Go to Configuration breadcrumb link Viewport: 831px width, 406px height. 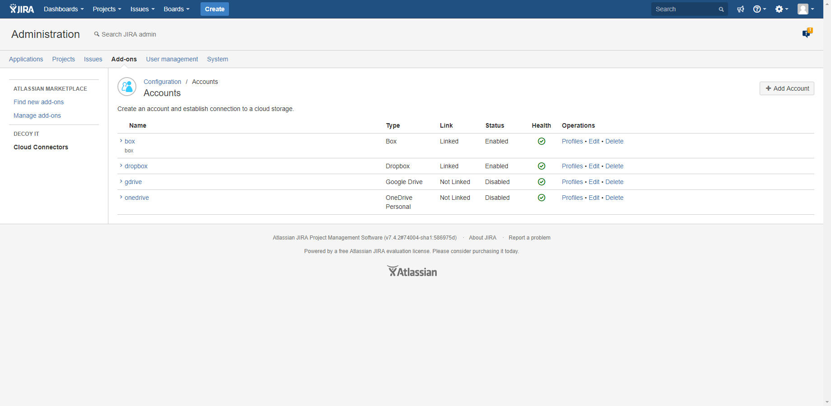tap(163, 82)
